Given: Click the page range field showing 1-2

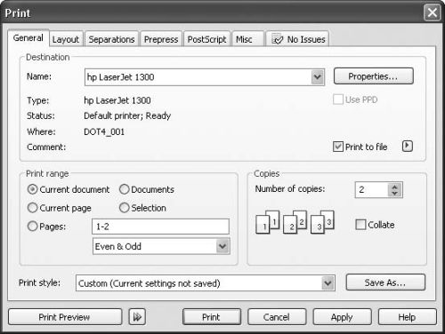Looking at the screenshot, I should pyautogui.click(x=160, y=227).
